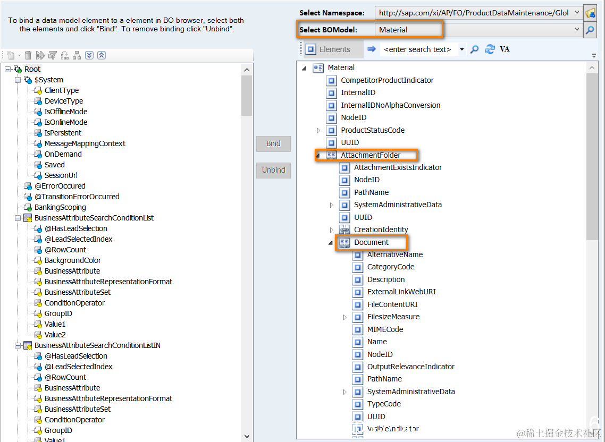605x442 pixels.
Task: Click the Unbind button
Action: coord(273,170)
